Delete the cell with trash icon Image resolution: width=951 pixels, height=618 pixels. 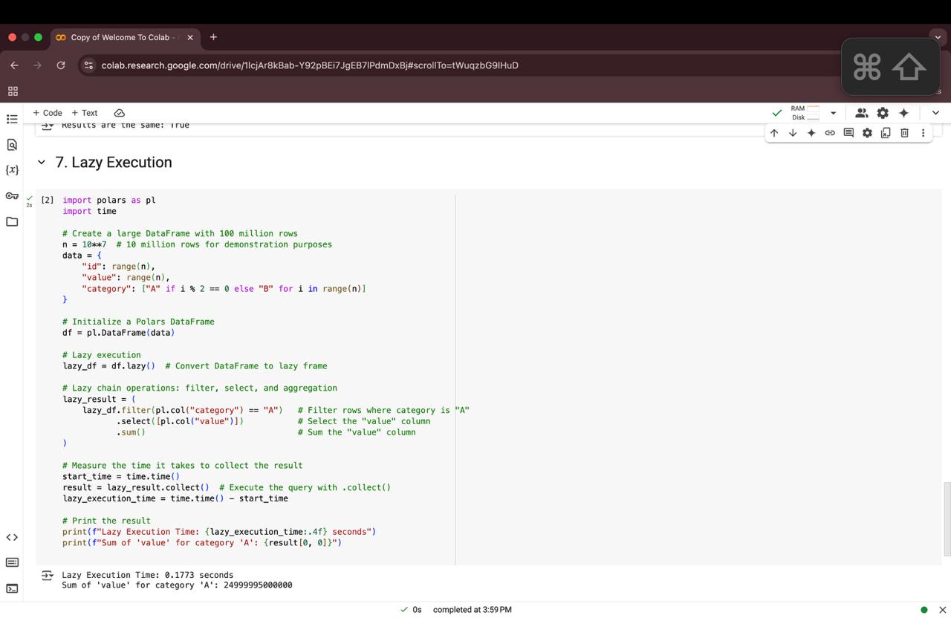coord(904,133)
